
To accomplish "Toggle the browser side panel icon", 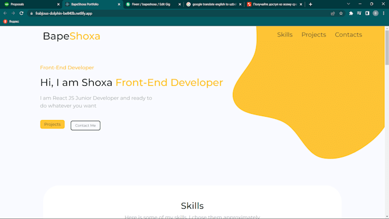I will pos(367,13).
